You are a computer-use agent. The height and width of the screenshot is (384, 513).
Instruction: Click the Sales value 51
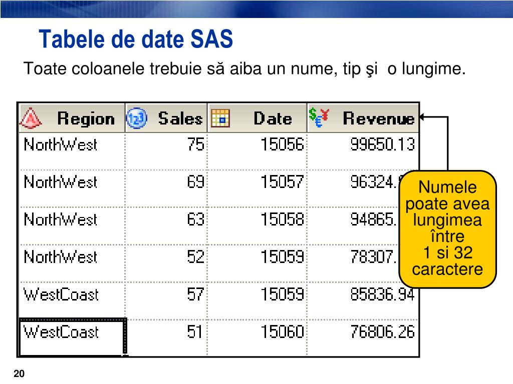tap(196, 332)
